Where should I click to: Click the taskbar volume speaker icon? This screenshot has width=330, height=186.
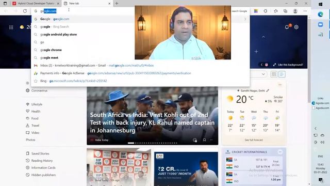tap(322, 143)
